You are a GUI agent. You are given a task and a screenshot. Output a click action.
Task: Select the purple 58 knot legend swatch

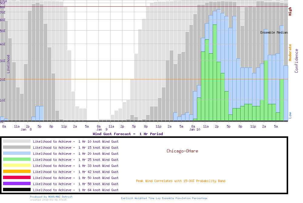(17, 184)
